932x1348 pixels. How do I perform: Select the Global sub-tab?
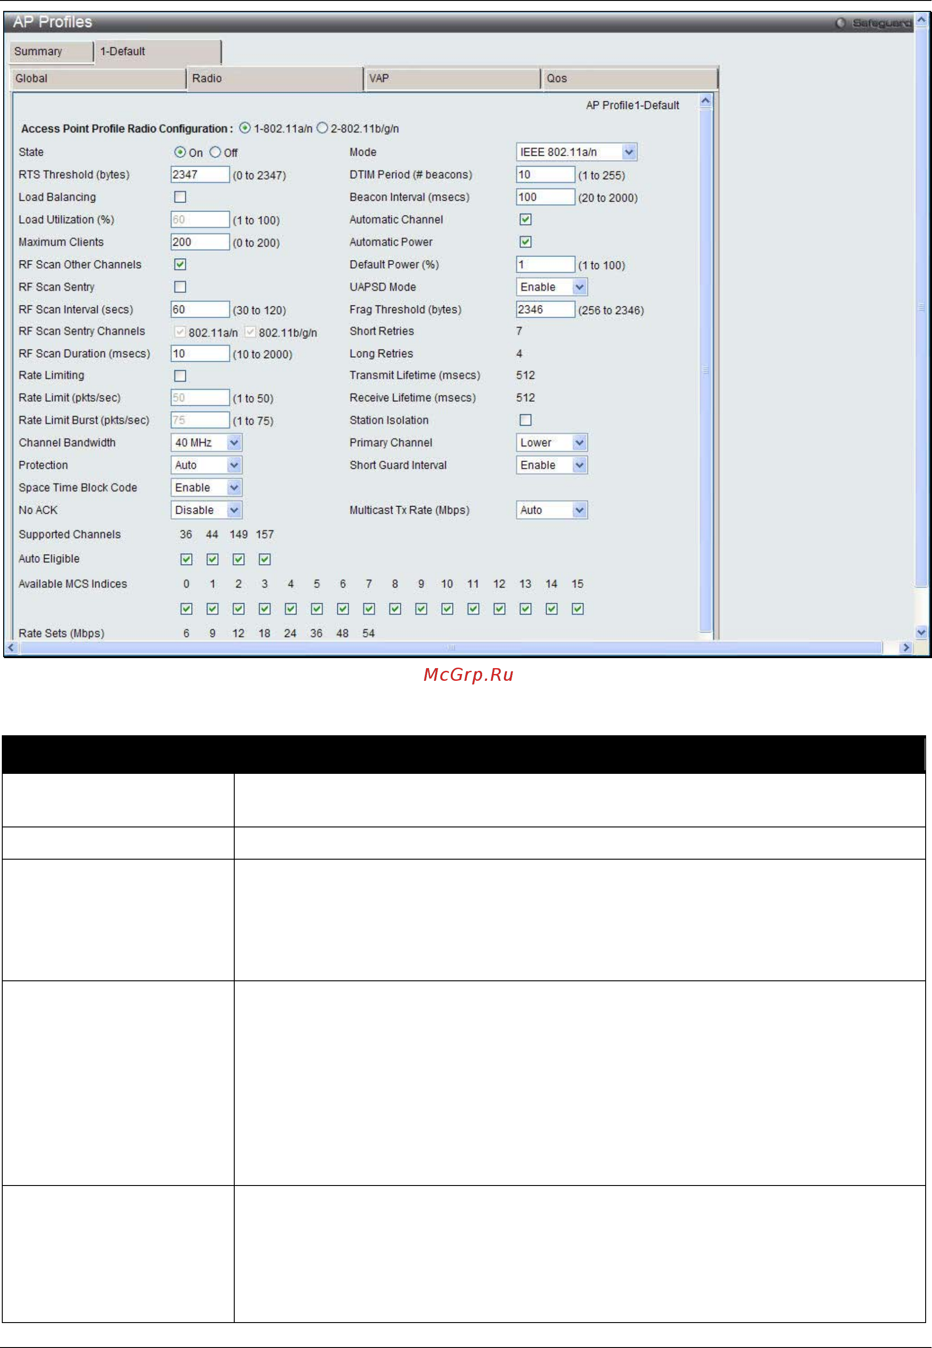coord(98,78)
